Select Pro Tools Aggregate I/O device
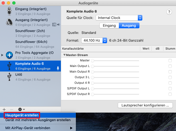Screen dimensions: 176x131 click(30, 55)
